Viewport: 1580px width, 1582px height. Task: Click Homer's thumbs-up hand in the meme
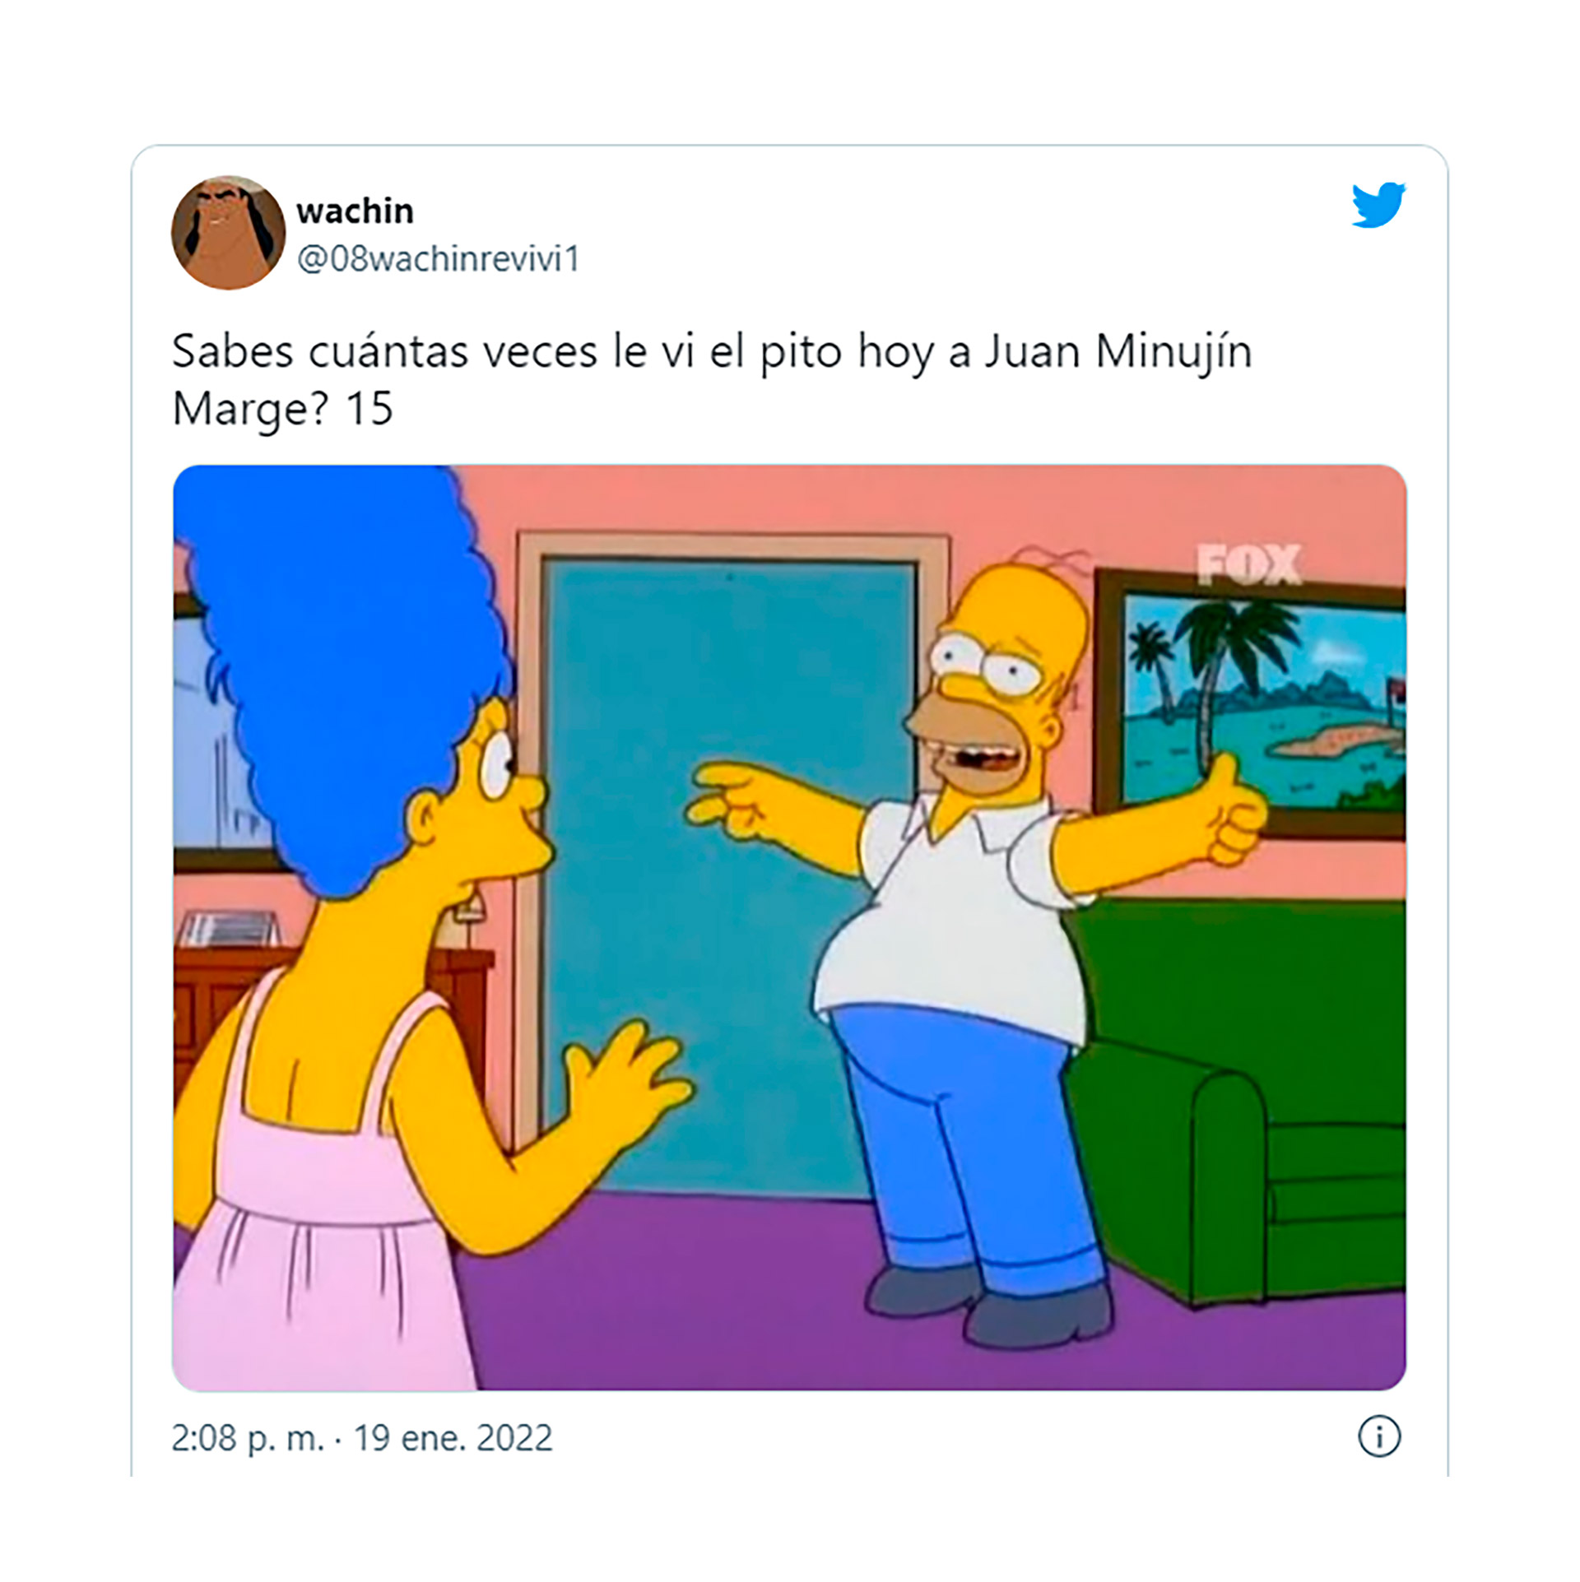(1231, 811)
